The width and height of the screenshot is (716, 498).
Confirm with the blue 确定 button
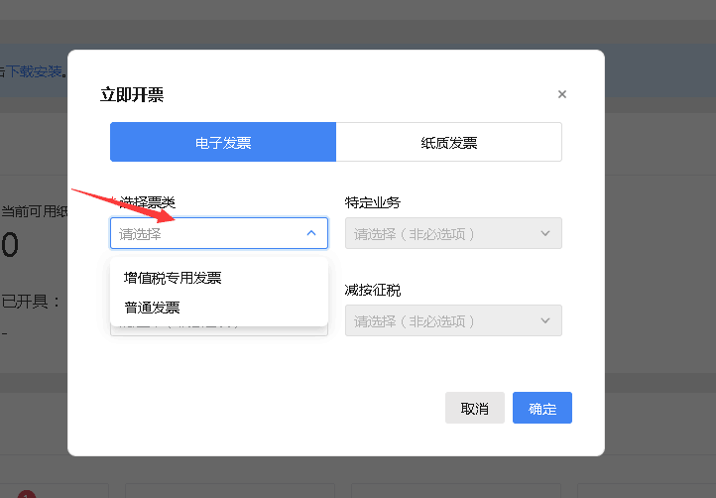click(542, 408)
